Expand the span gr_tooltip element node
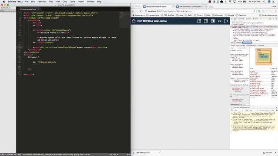278x156 pixels. click(x=232, y=40)
